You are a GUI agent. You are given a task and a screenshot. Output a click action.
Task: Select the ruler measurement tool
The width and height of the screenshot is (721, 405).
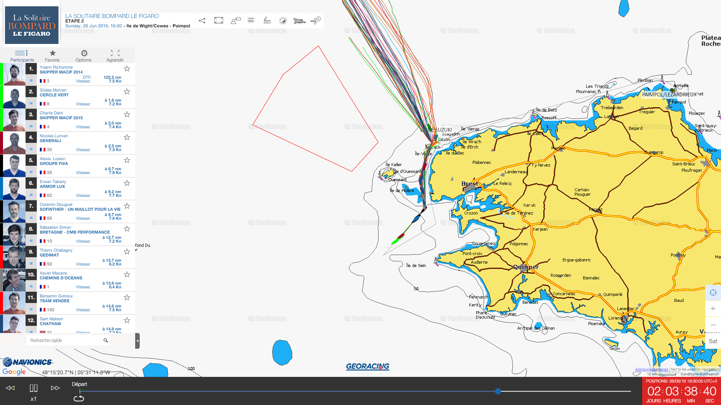tap(267, 21)
